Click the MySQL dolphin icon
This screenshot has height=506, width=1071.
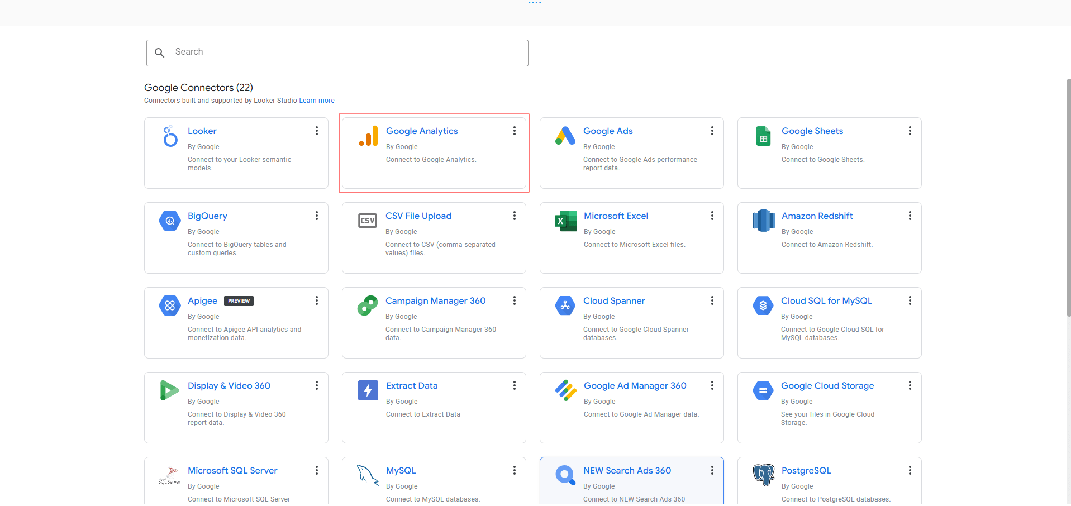tap(368, 475)
